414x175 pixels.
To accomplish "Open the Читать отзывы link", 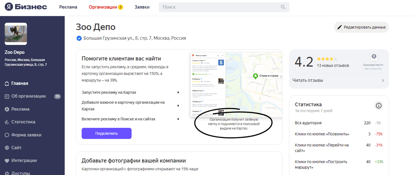I will [308, 80].
